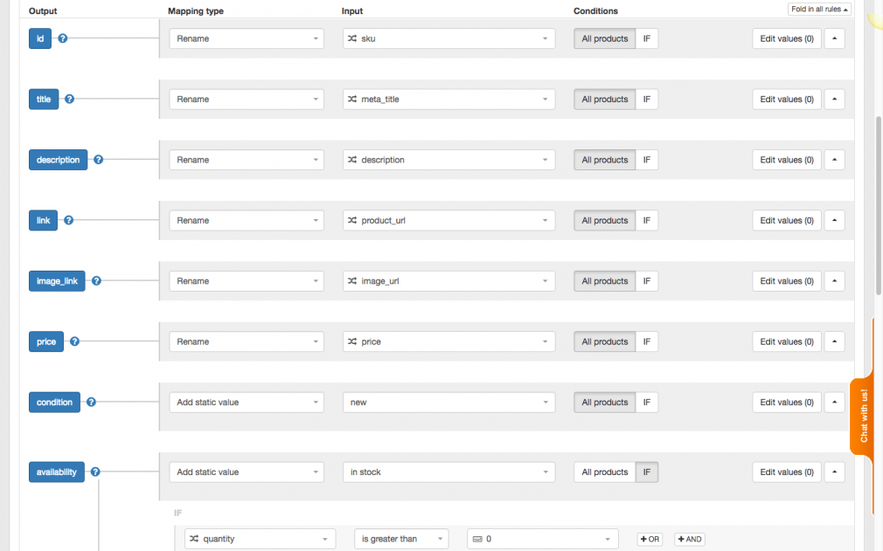The height and width of the screenshot is (551, 883).
Task: Open the 'is greater than' comparison dropdown
Action: (x=401, y=539)
